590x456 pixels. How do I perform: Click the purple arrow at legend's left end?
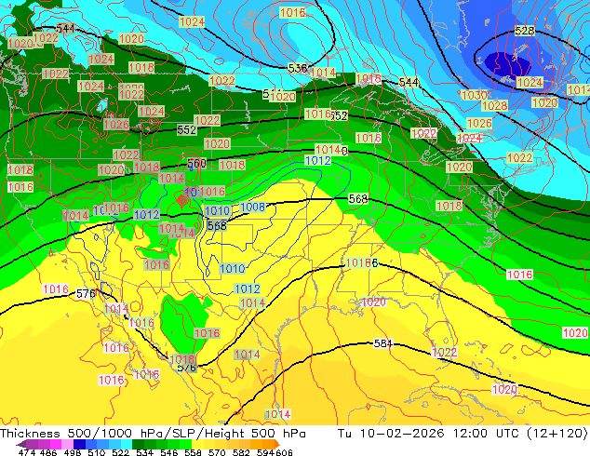[x=21, y=444]
